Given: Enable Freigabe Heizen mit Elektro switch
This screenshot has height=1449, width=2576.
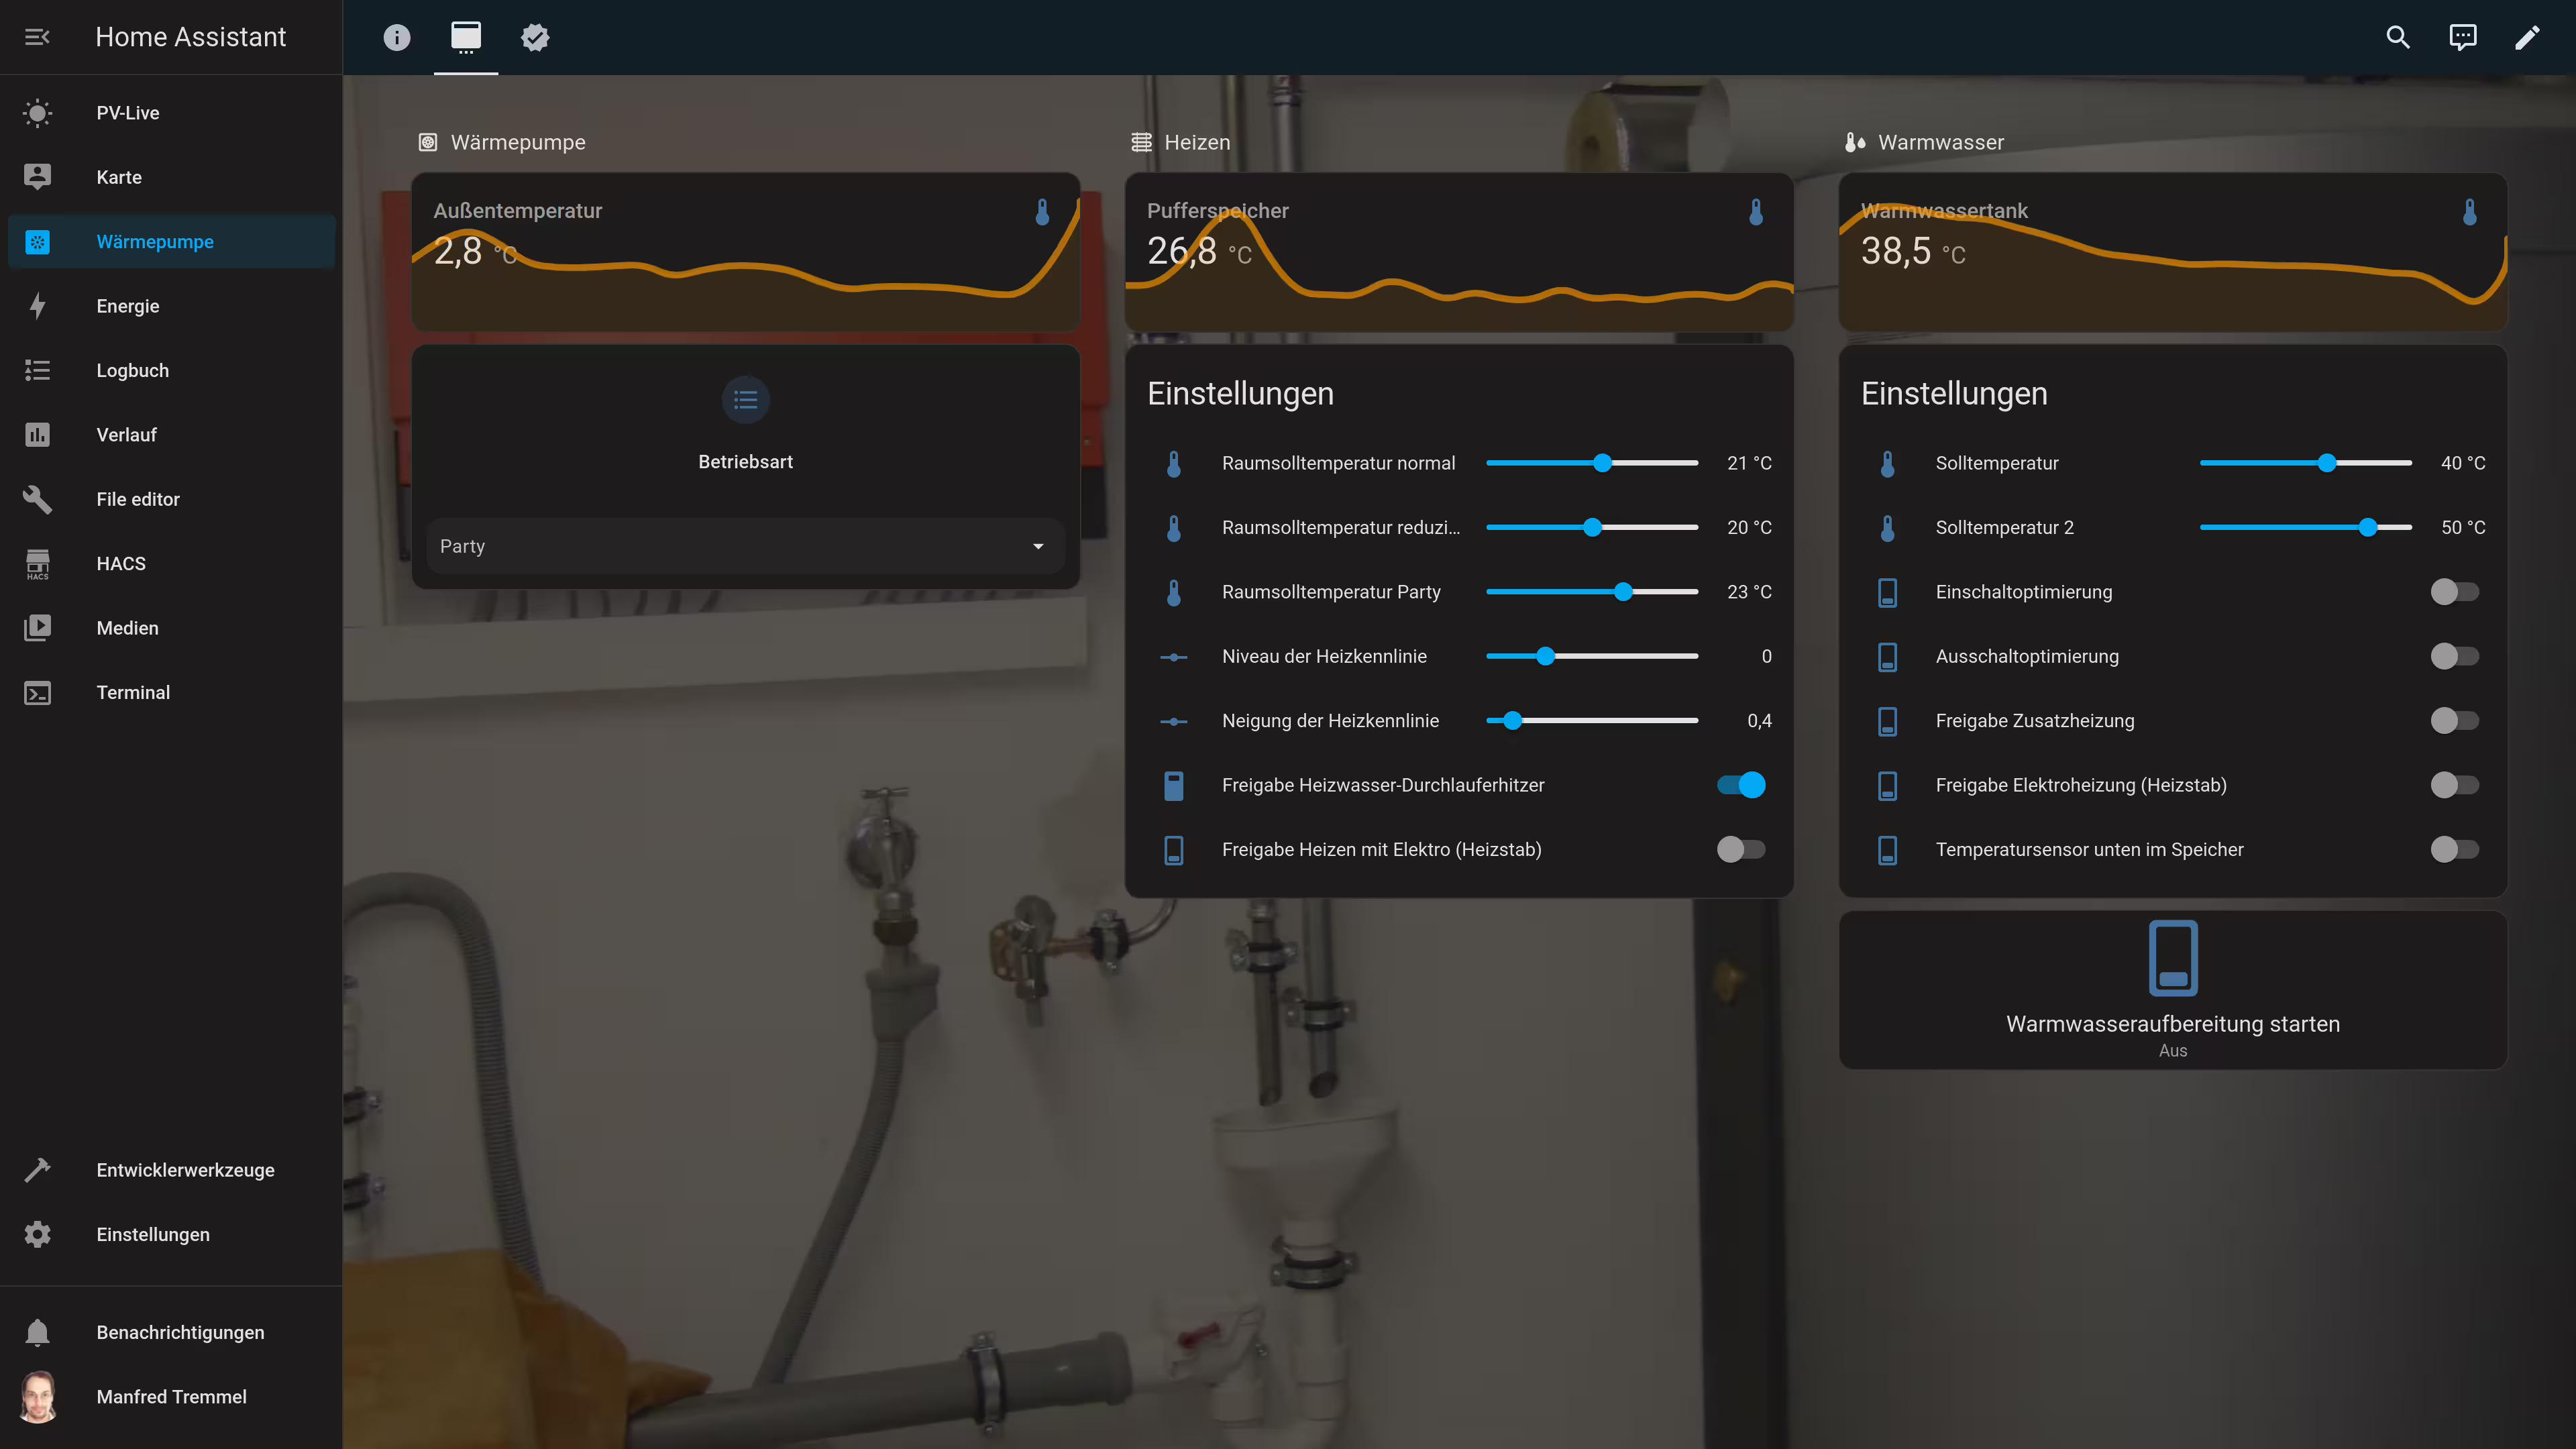Looking at the screenshot, I should (1741, 850).
